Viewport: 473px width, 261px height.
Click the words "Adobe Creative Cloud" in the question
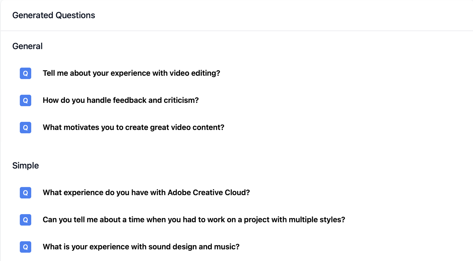(x=208, y=193)
